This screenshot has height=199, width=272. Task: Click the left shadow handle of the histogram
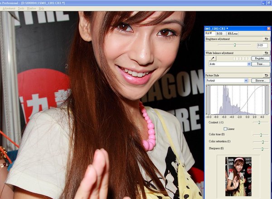click(208, 100)
